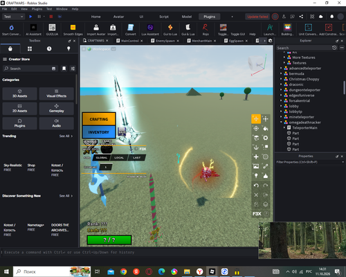
Task: Select the F3X Weld link tool
Action: [266, 166]
